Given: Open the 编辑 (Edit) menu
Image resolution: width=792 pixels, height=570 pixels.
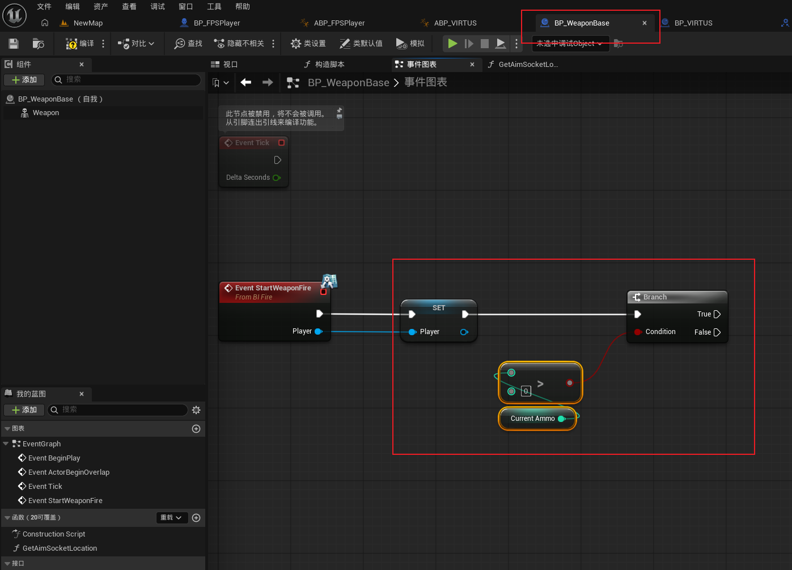Looking at the screenshot, I should [x=73, y=7].
